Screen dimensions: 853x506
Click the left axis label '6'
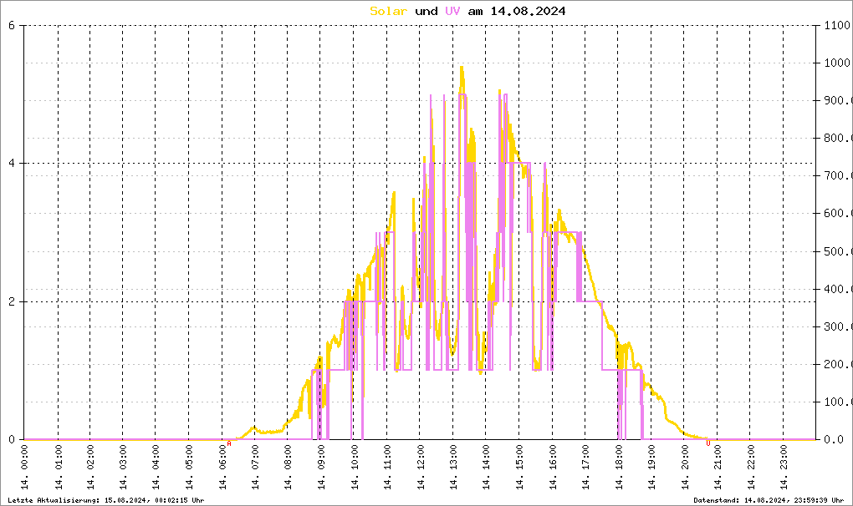tap(12, 25)
